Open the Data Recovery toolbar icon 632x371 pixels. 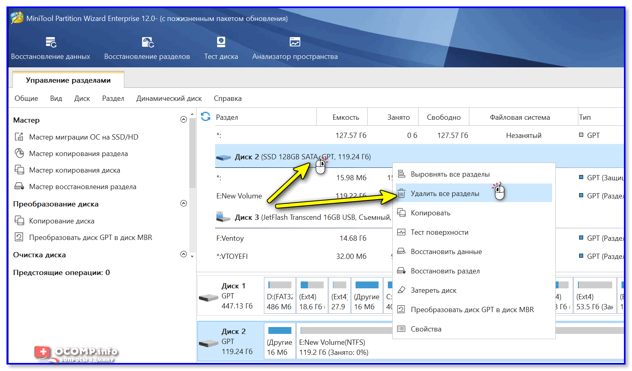pyautogui.click(x=51, y=42)
